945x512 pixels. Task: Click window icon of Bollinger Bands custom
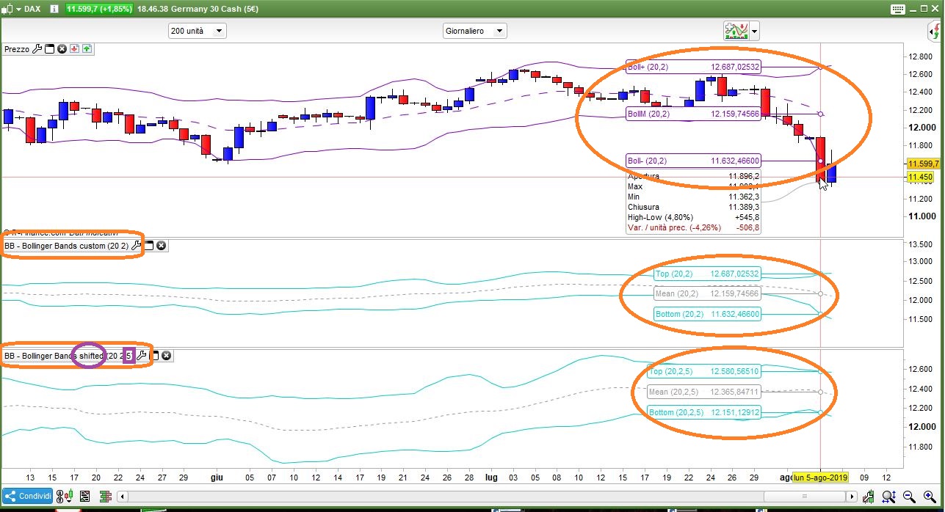[148, 246]
